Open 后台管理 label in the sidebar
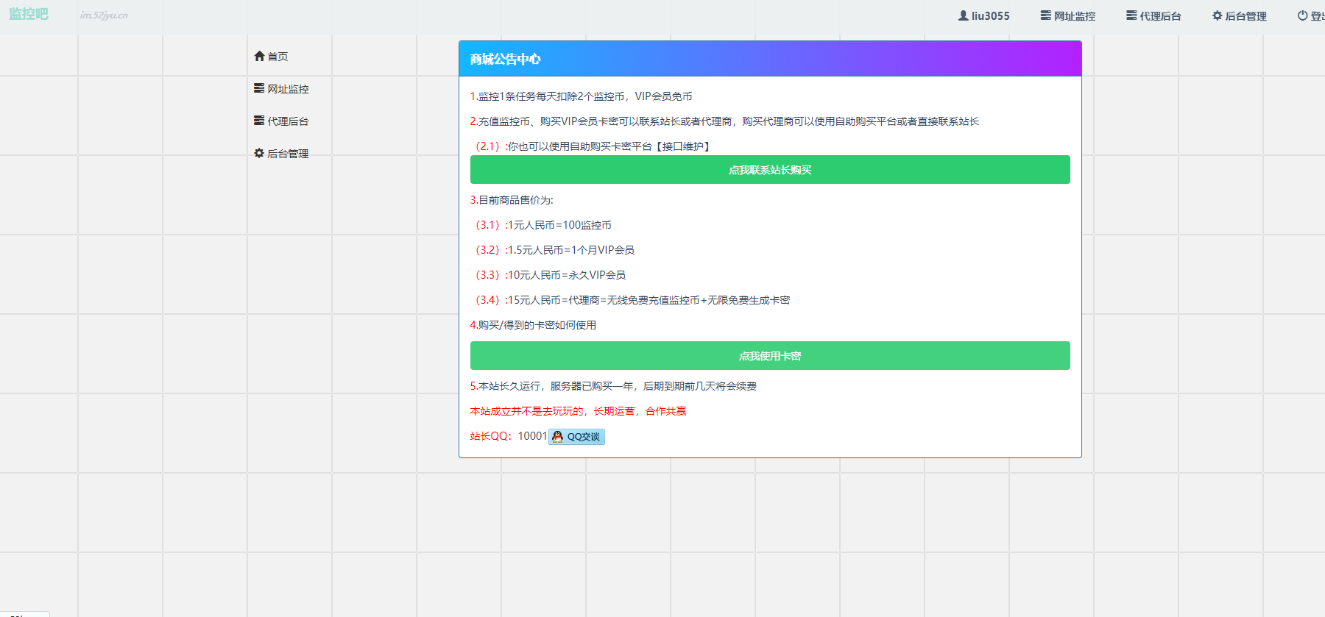 [288, 154]
